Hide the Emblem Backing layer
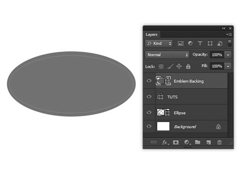This screenshot has width=245, height=183. [149, 81]
